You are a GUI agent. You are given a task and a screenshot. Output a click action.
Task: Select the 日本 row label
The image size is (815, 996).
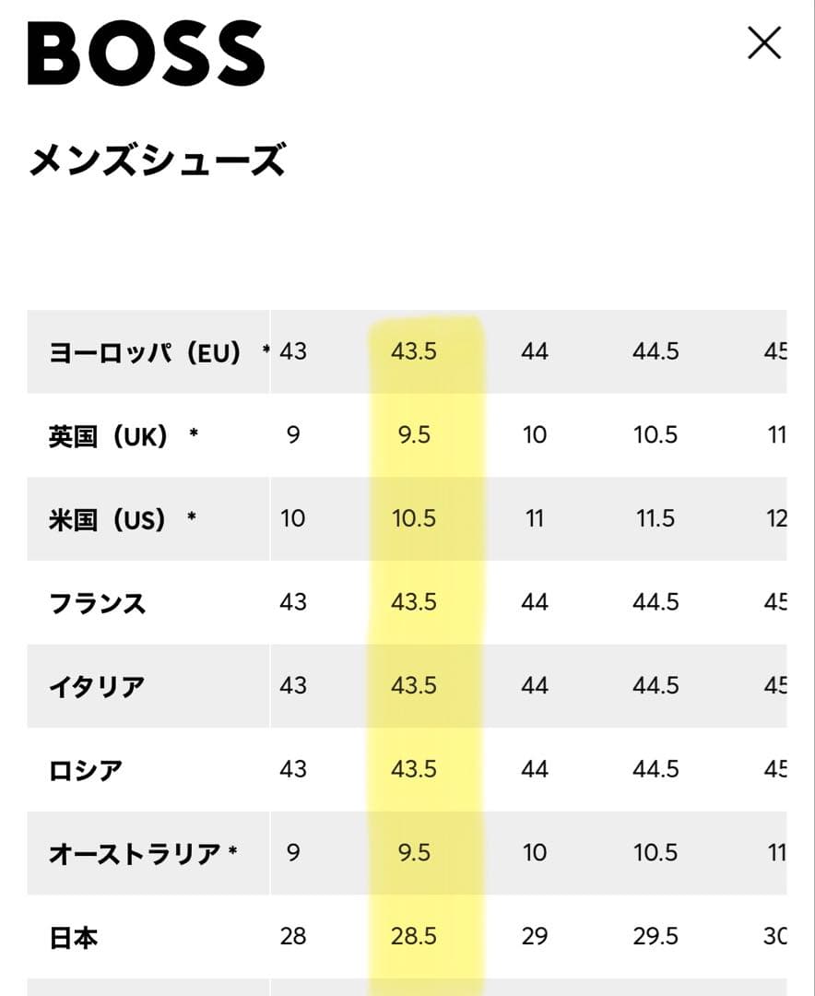pos(74,938)
